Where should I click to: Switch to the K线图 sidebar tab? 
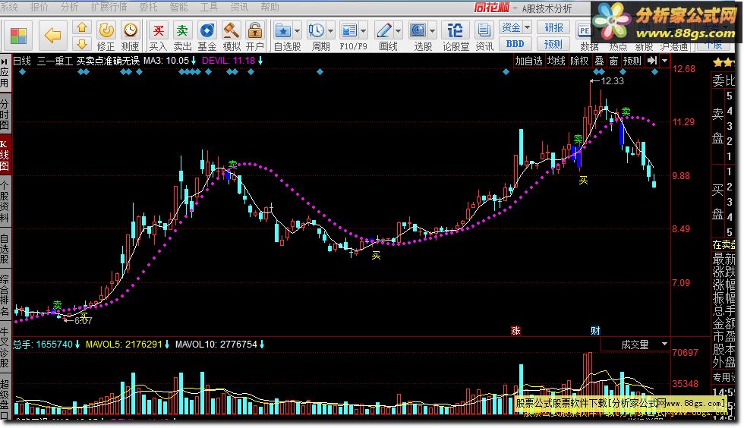[x=5, y=155]
